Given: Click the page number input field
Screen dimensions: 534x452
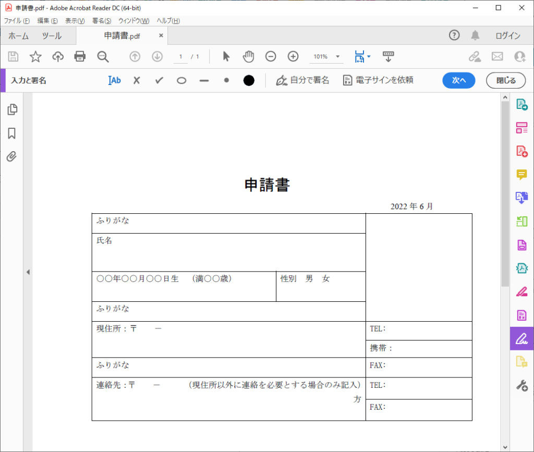Looking at the screenshot, I should [180, 56].
